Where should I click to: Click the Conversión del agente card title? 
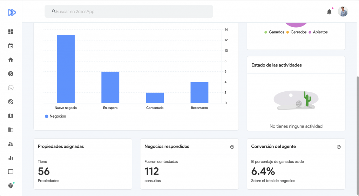pyautogui.click(x=273, y=146)
